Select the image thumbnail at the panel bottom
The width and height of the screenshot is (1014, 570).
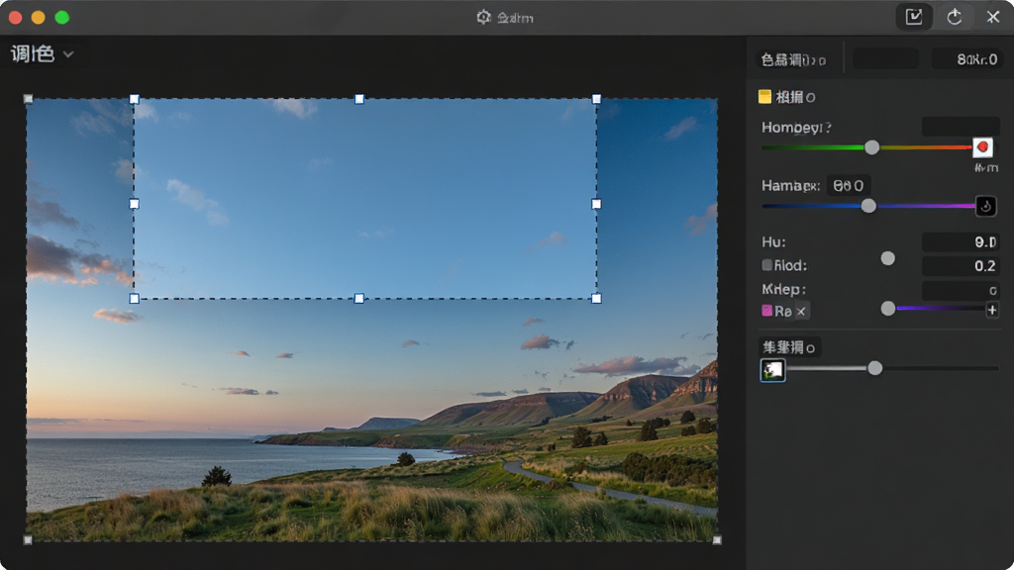[x=772, y=370]
